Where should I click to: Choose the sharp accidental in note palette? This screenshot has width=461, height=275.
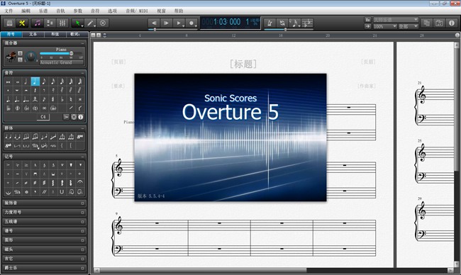(53, 99)
